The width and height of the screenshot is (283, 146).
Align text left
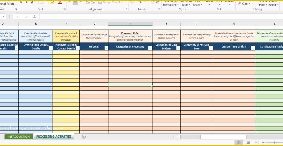pyautogui.click(x=70, y=2)
